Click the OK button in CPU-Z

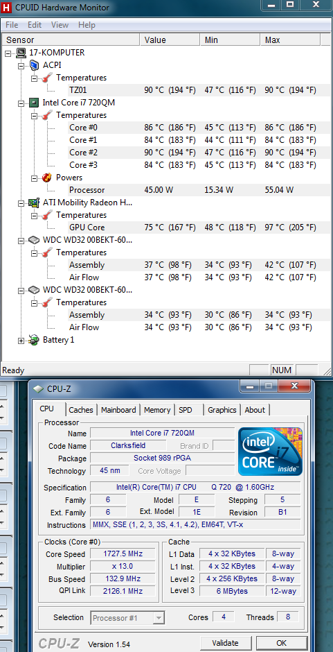click(282, 643)
